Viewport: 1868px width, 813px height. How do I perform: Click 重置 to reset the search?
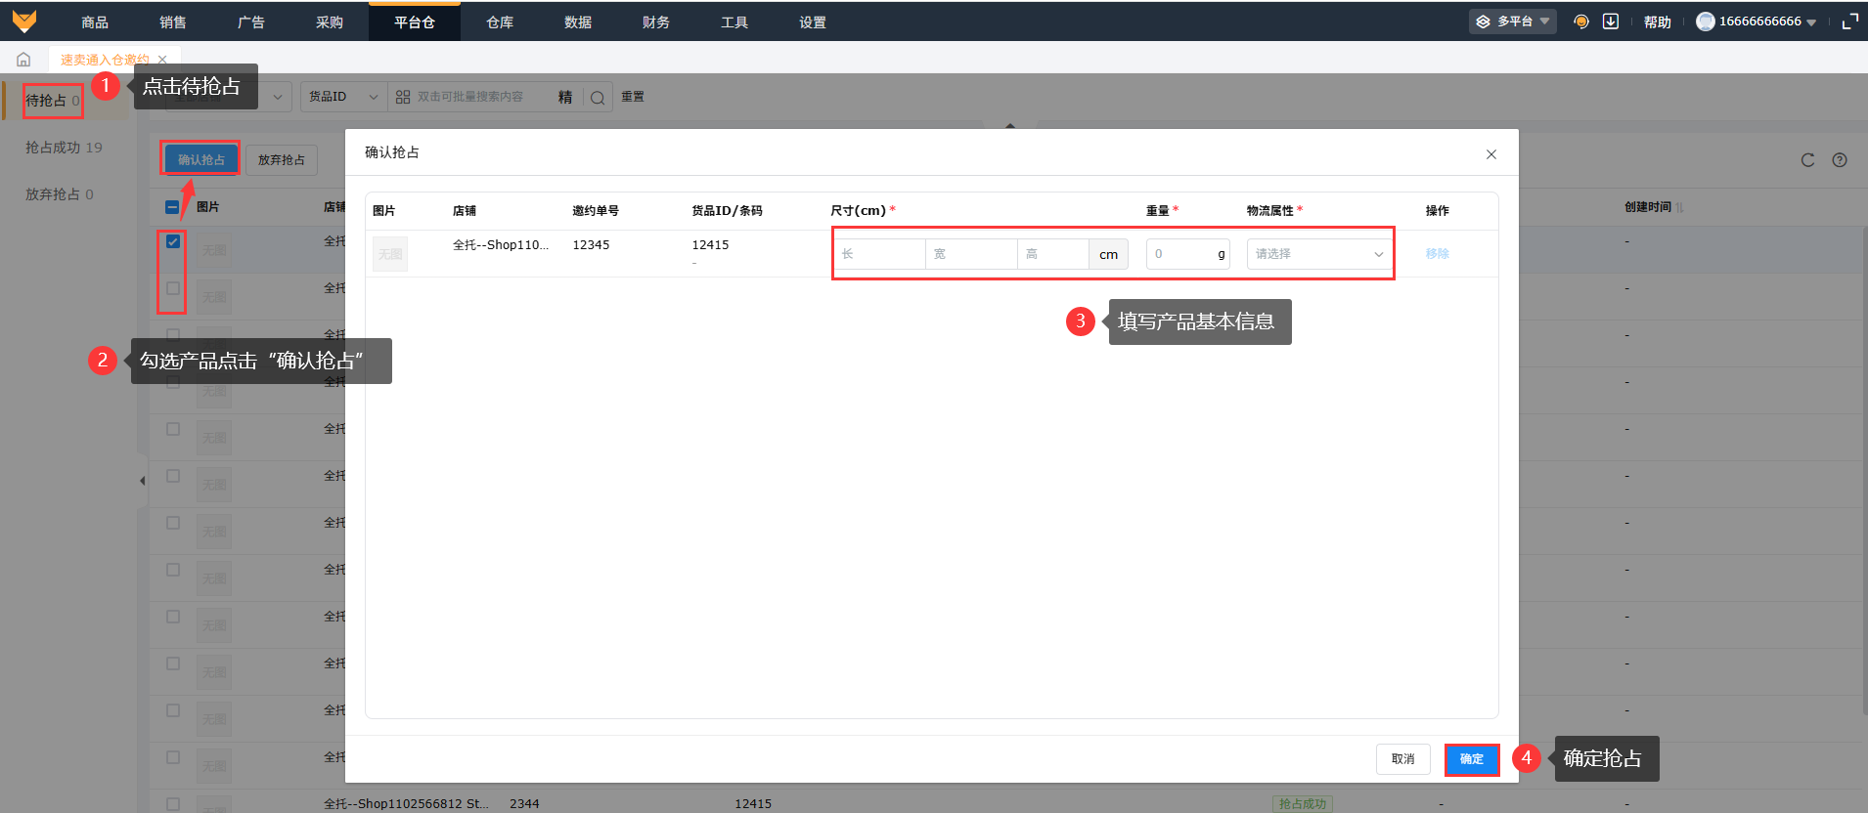(x=633, y=97)
